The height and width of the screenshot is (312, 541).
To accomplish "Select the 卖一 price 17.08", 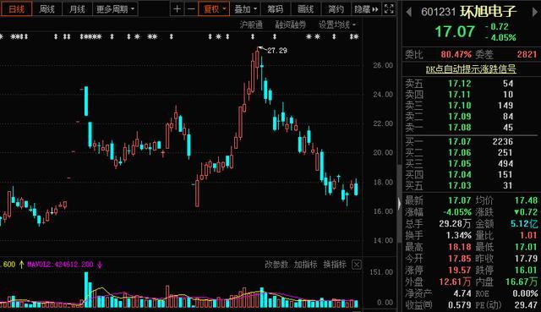I will [460, 128].
